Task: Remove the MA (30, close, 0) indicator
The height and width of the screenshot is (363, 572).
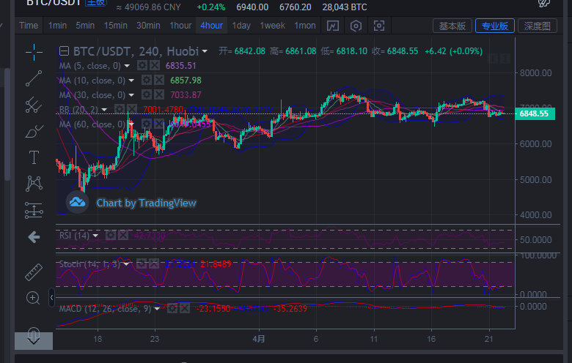Action: point(159,94)
